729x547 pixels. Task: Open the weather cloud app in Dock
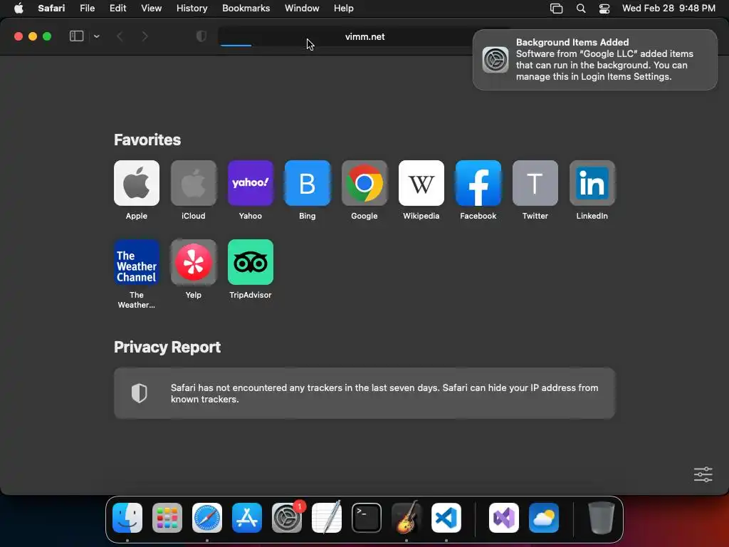click(544, 518)
